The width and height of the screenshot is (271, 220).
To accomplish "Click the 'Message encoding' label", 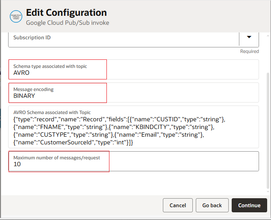I will pyautogui.click(x=33, y=89).
